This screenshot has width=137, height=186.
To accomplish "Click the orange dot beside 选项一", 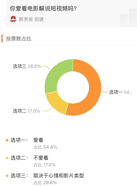I will pos(7,140).
